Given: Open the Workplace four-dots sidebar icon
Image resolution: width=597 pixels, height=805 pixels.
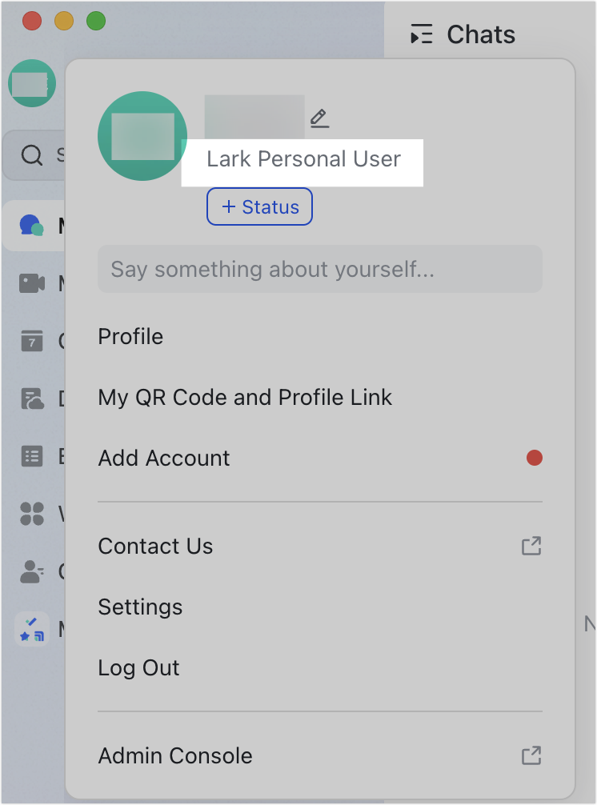Looking at the screenshot, I should click(x=32, y=514).
